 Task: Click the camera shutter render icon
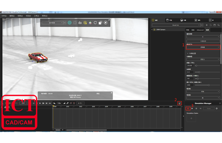tap(105, 23)
